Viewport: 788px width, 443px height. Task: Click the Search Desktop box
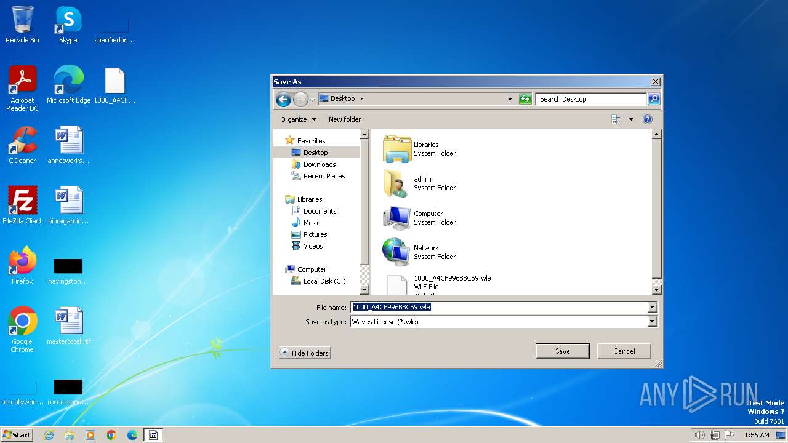591,99
